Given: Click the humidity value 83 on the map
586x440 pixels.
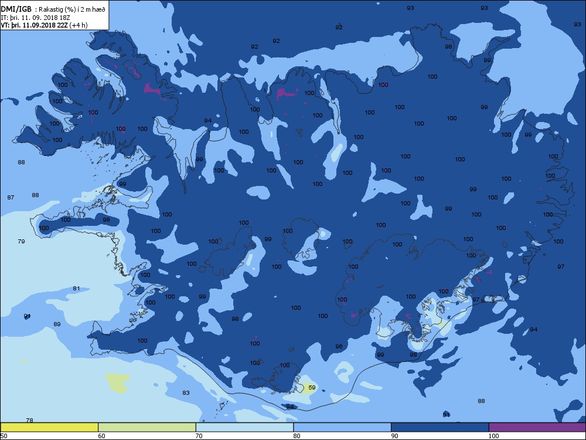Looking at the screenshot, I should click(186, 393).
